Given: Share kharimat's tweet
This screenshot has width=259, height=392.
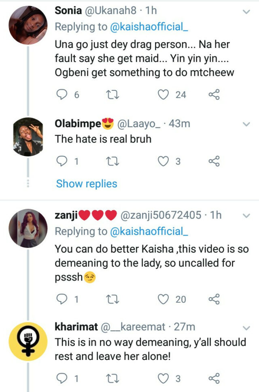Looking at the screenshot, I should pos(214,379).
